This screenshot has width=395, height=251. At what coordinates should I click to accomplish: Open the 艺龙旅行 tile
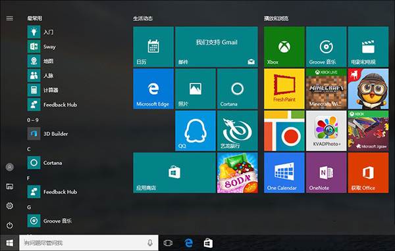[x=237, y=131]
